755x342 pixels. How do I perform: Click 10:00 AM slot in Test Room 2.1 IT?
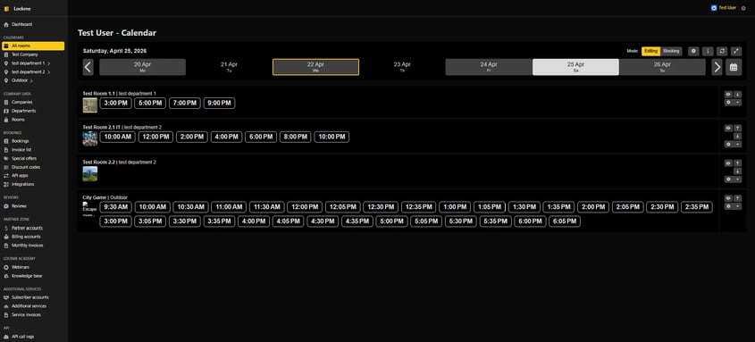(x=117, y=137)
